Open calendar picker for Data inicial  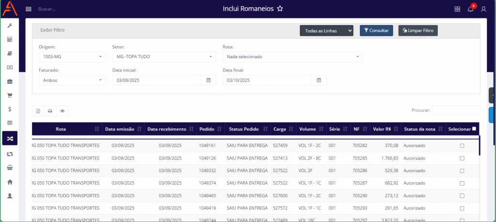[208, 80]
